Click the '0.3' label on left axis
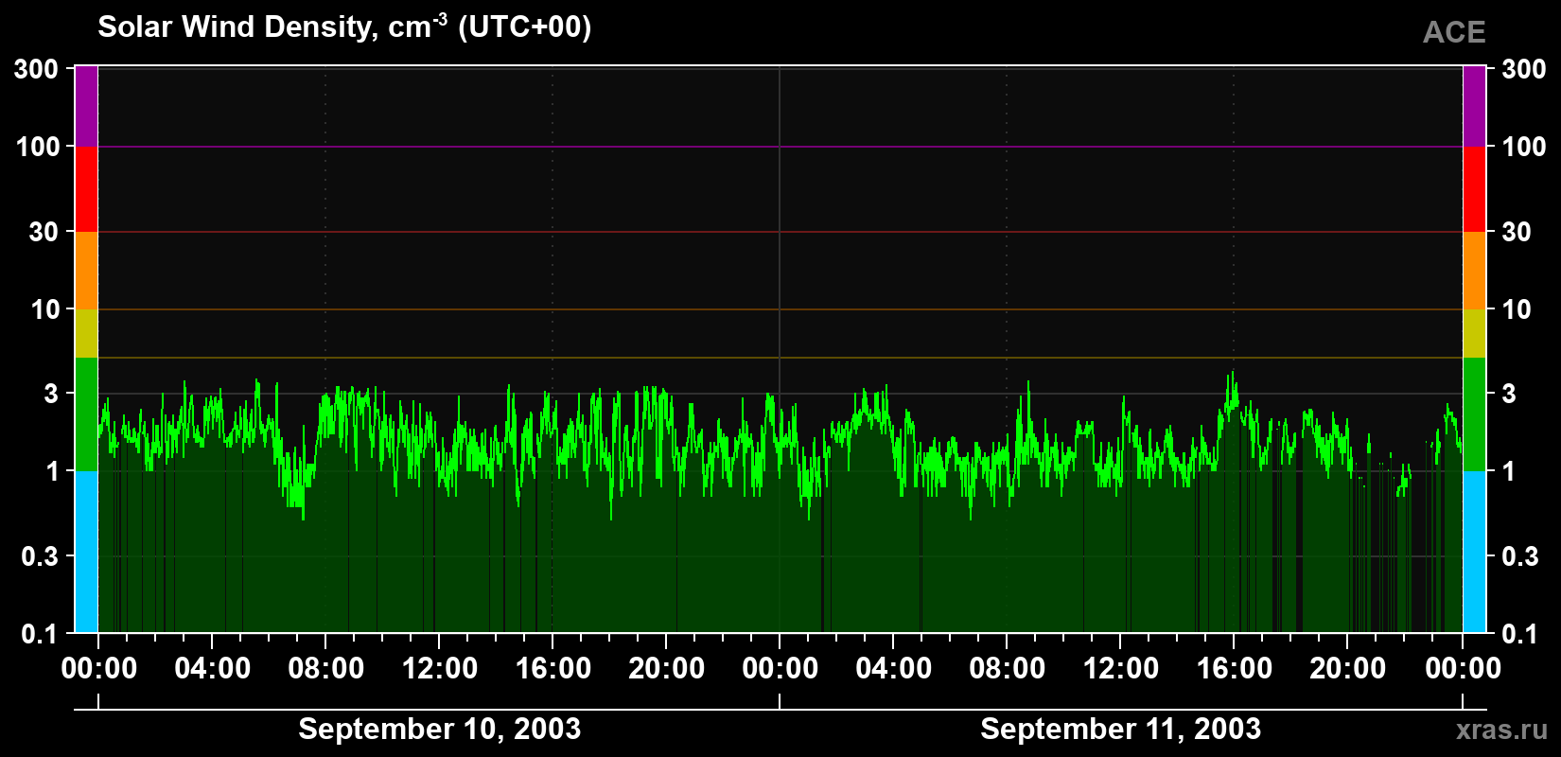The height and width of the screenshot is (757, 1561). point(39,556)
